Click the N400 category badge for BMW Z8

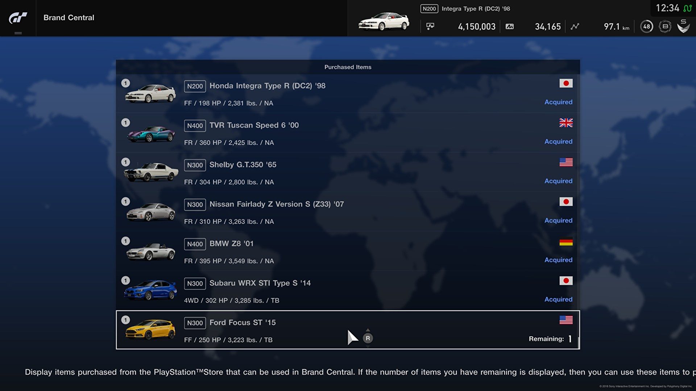pyautogui.click(x=195, y=244)
